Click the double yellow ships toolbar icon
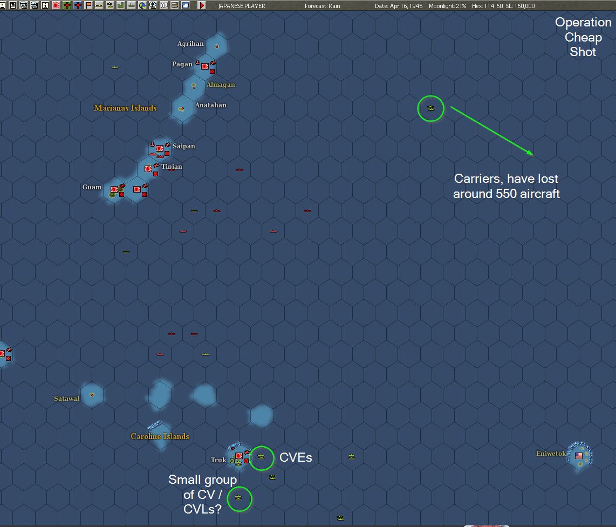The width and height of the screenshot is (616, 527). 110,5
